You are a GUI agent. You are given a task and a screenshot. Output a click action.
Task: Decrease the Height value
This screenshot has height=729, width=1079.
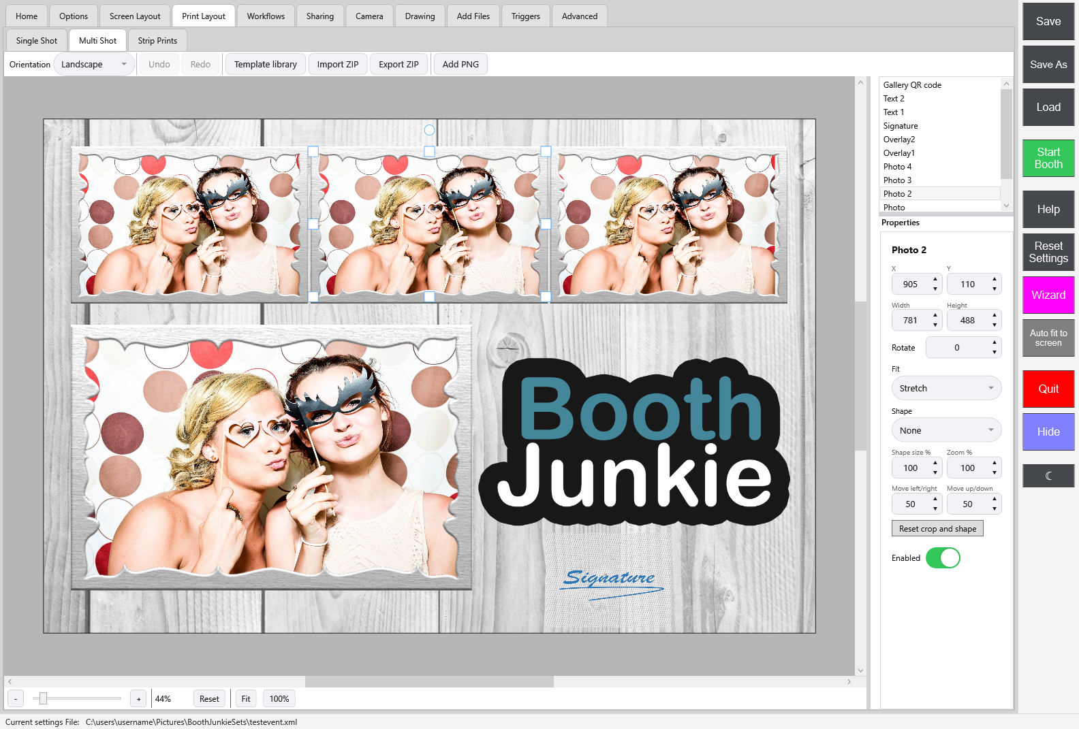pyautogui.click(x=995, y=325)
